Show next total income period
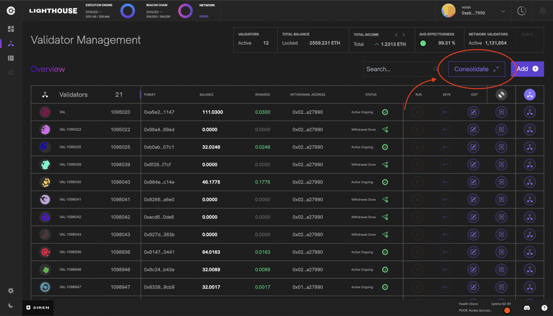553x316 pixels. click(404, 35)
